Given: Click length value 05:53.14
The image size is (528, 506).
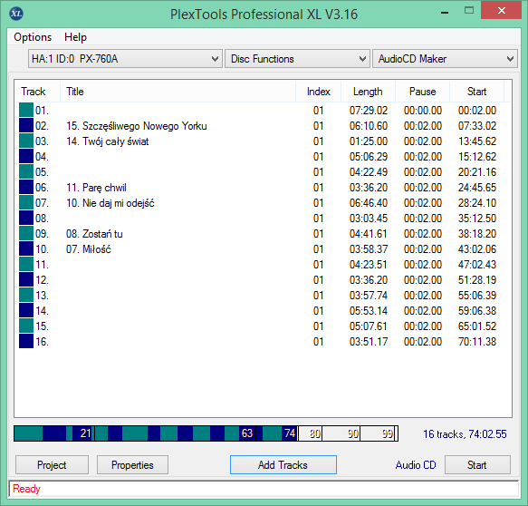Looking at the screenshot, I should tap(369, 310).
